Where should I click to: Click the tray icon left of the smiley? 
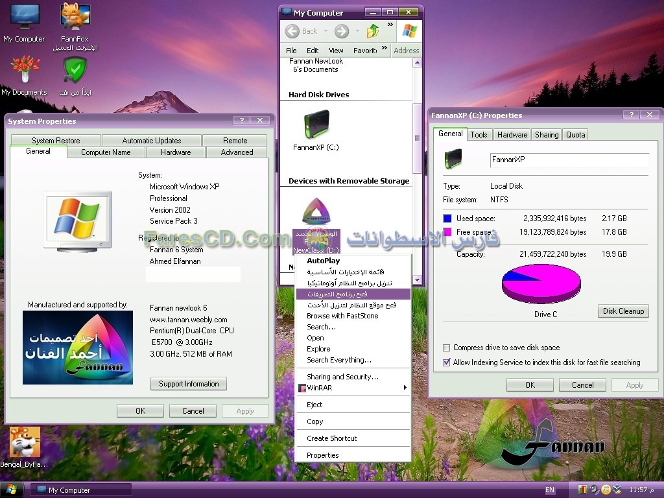(595, 490)
